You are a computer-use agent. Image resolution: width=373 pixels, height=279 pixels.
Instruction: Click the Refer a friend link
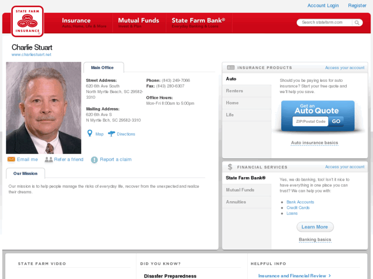pyautogui.click(x=69, y=159)
